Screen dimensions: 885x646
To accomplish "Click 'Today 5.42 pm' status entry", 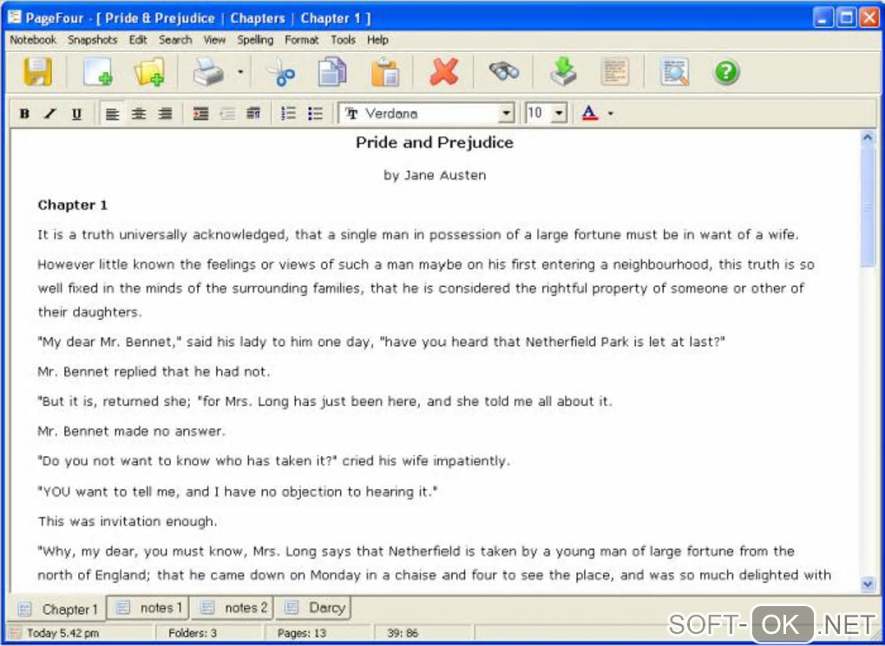I will click(x=62, y=633).
